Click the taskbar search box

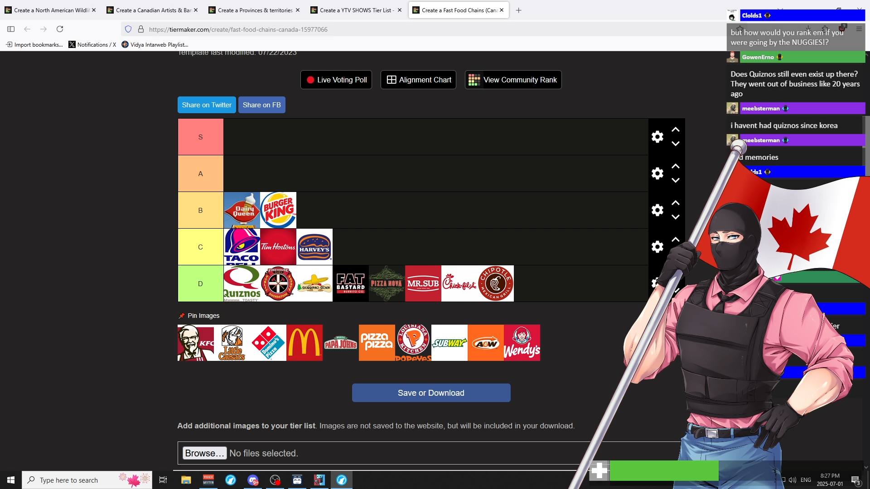coord(87,480)
